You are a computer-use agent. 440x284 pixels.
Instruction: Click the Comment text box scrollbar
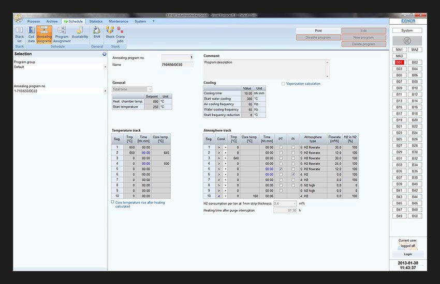tap(327, 69)
